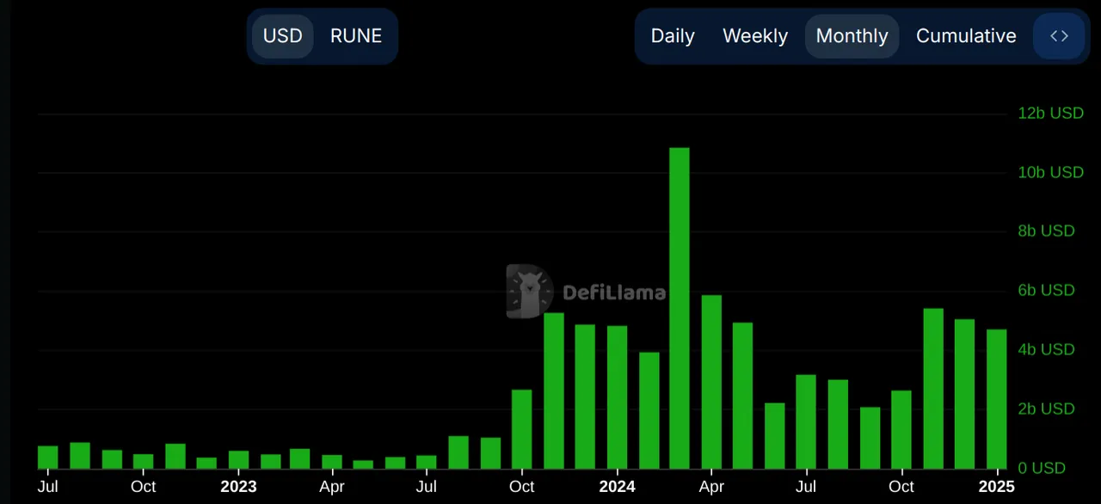Click the 8b USD axis label
The width and height of the screenshot is (1101, 504).
1046,230
